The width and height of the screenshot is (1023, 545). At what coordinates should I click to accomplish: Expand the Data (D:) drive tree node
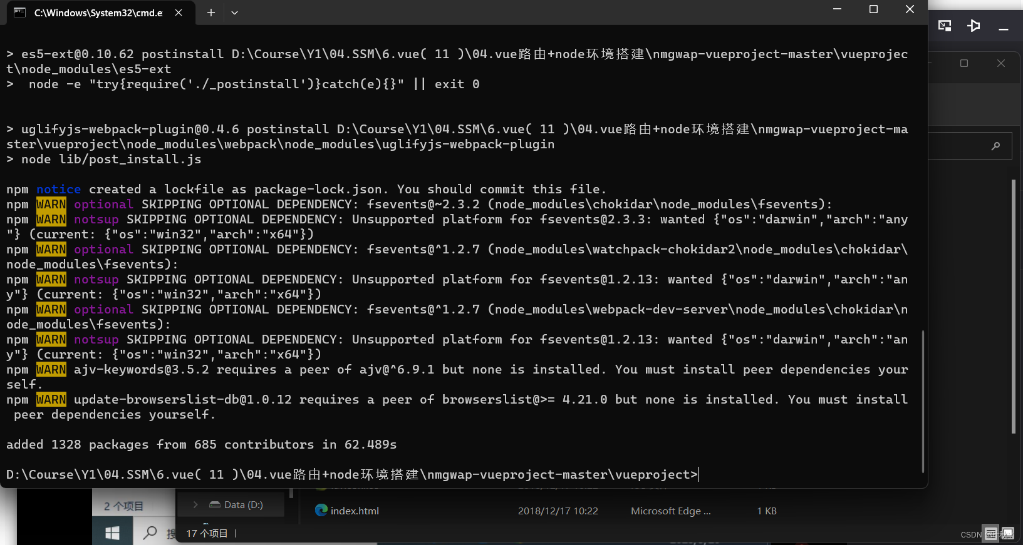click(x=195, y=504)
